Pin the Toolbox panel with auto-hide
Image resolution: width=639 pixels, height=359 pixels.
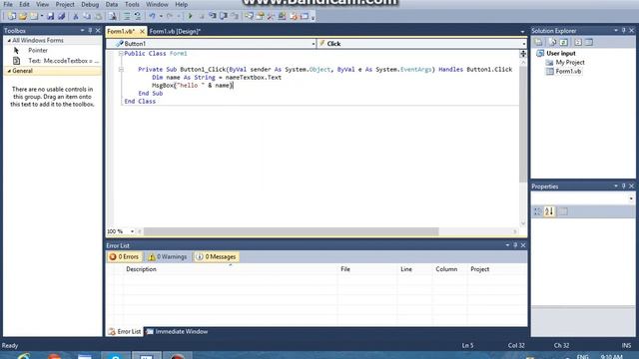click(x=90, y=31)
